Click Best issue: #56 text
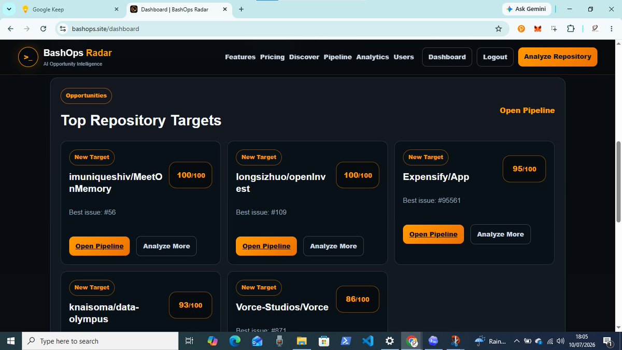The height and width of the screenshot is (350, 622). tap(92, 212)
